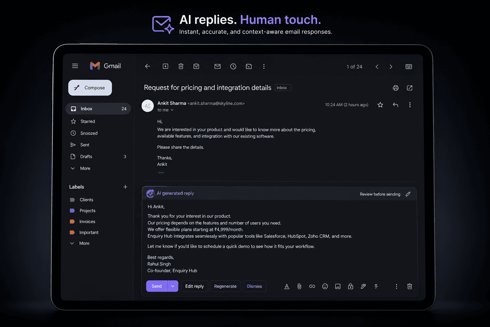The image size is (490, 327).
Task: Click the envelope with check mark toolbar icon
Action: tap(249, 66)
